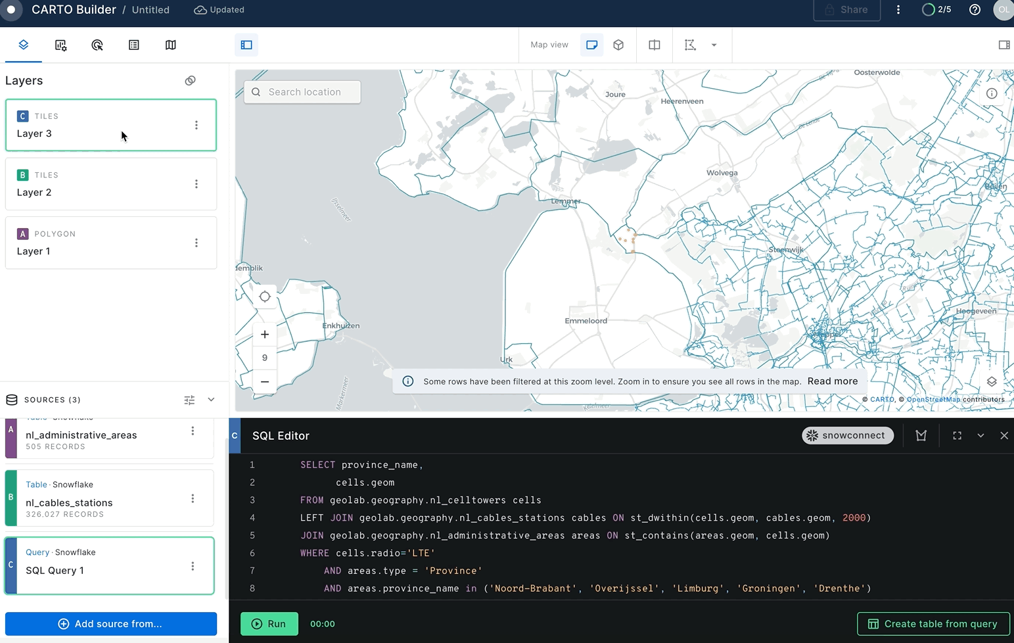Open Layer 3 options menu

(196, 124)
